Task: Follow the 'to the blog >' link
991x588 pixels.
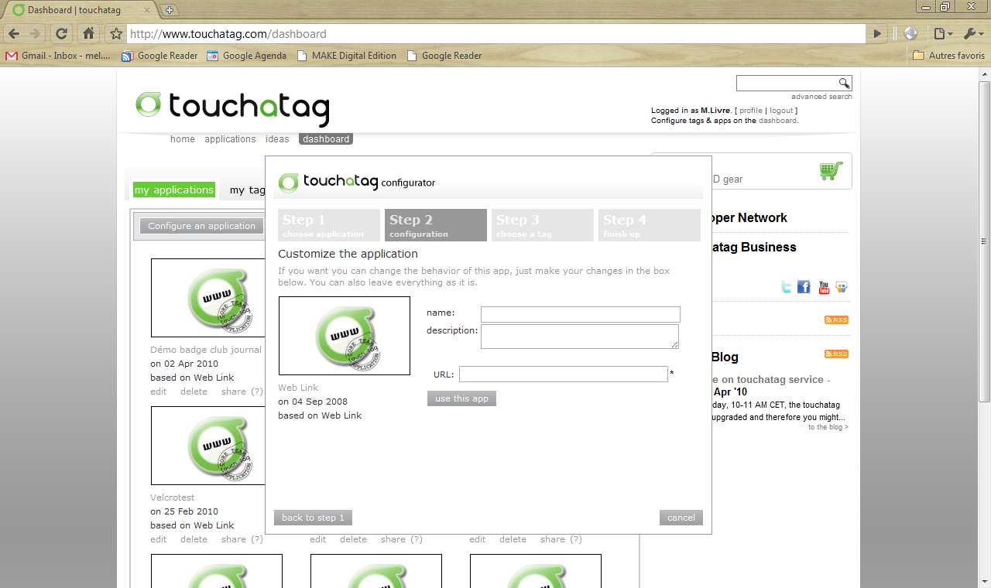Action: click(828, 427)
